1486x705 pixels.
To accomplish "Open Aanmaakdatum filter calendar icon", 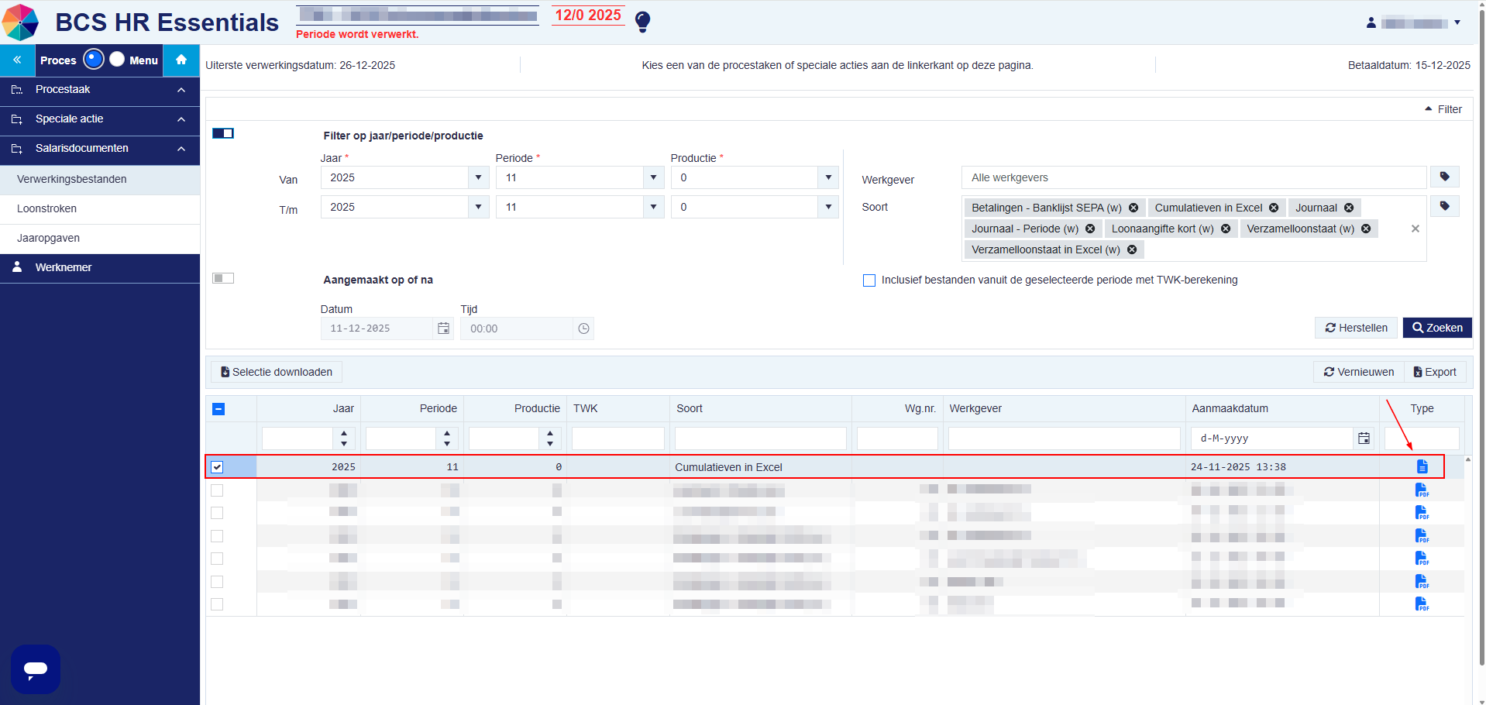I will coord(1364,438).
